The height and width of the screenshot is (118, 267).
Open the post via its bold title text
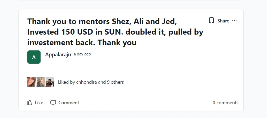click(115, 32)
